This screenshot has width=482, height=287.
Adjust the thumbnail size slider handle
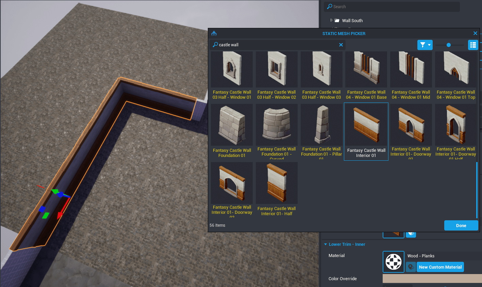pos(449,45)
